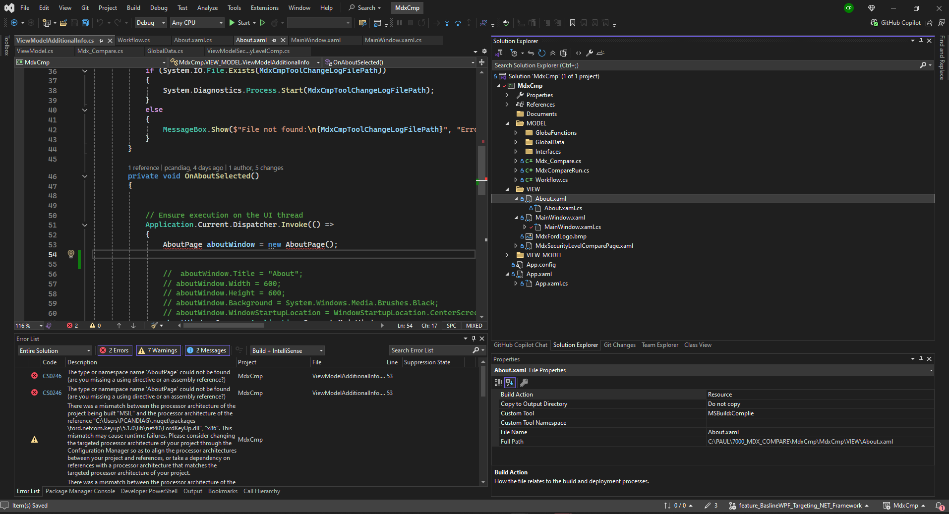Select the Undo icon in the toolbar

(x=100, y=23)
